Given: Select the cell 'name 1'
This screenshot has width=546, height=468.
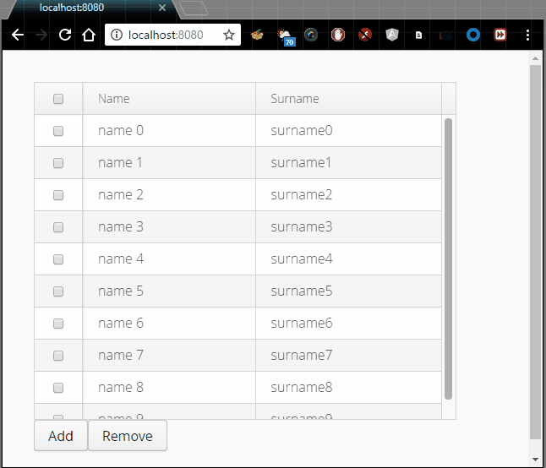Looking at the screenshot, I should (169, 163).
